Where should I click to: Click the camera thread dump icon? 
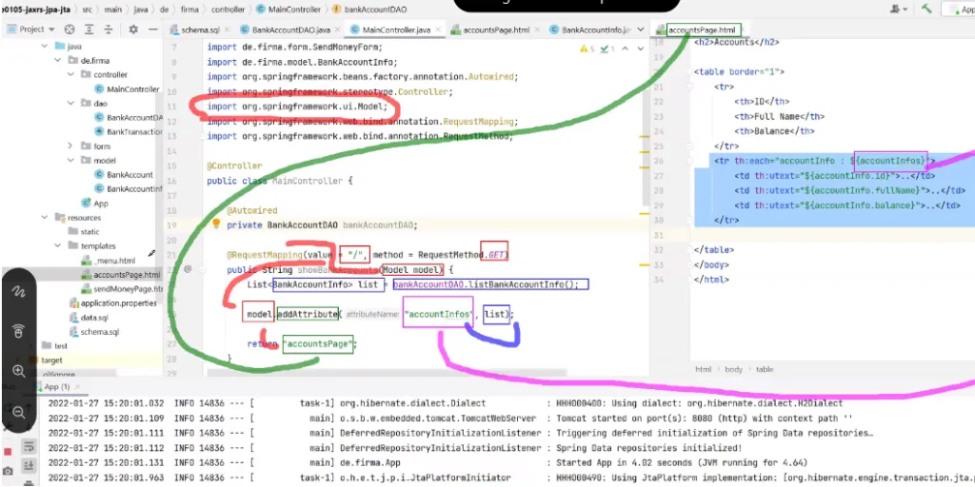8,472
